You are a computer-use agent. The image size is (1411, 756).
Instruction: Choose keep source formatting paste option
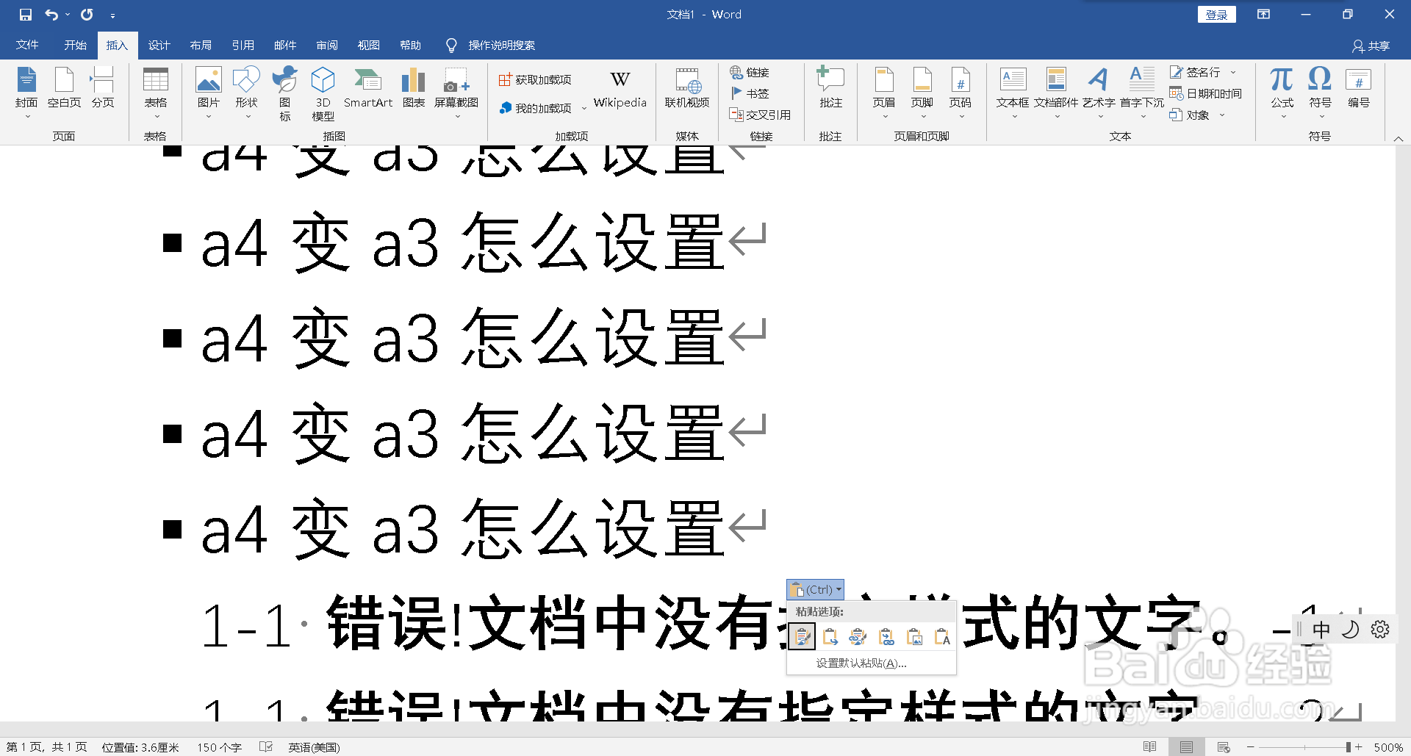[802, 637]
